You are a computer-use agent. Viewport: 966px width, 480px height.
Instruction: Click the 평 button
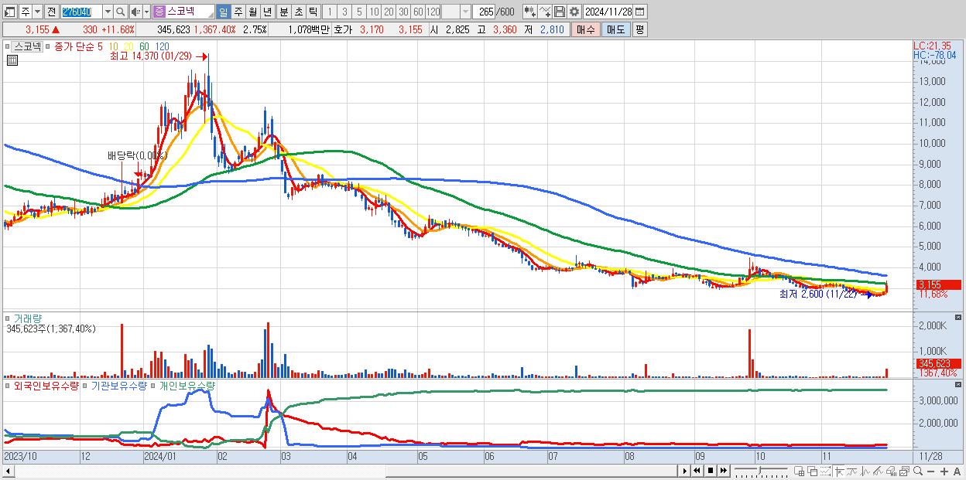coord(640,30)
